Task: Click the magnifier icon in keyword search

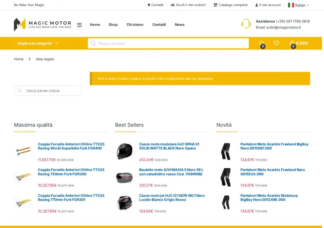Action: click(20, 90)
